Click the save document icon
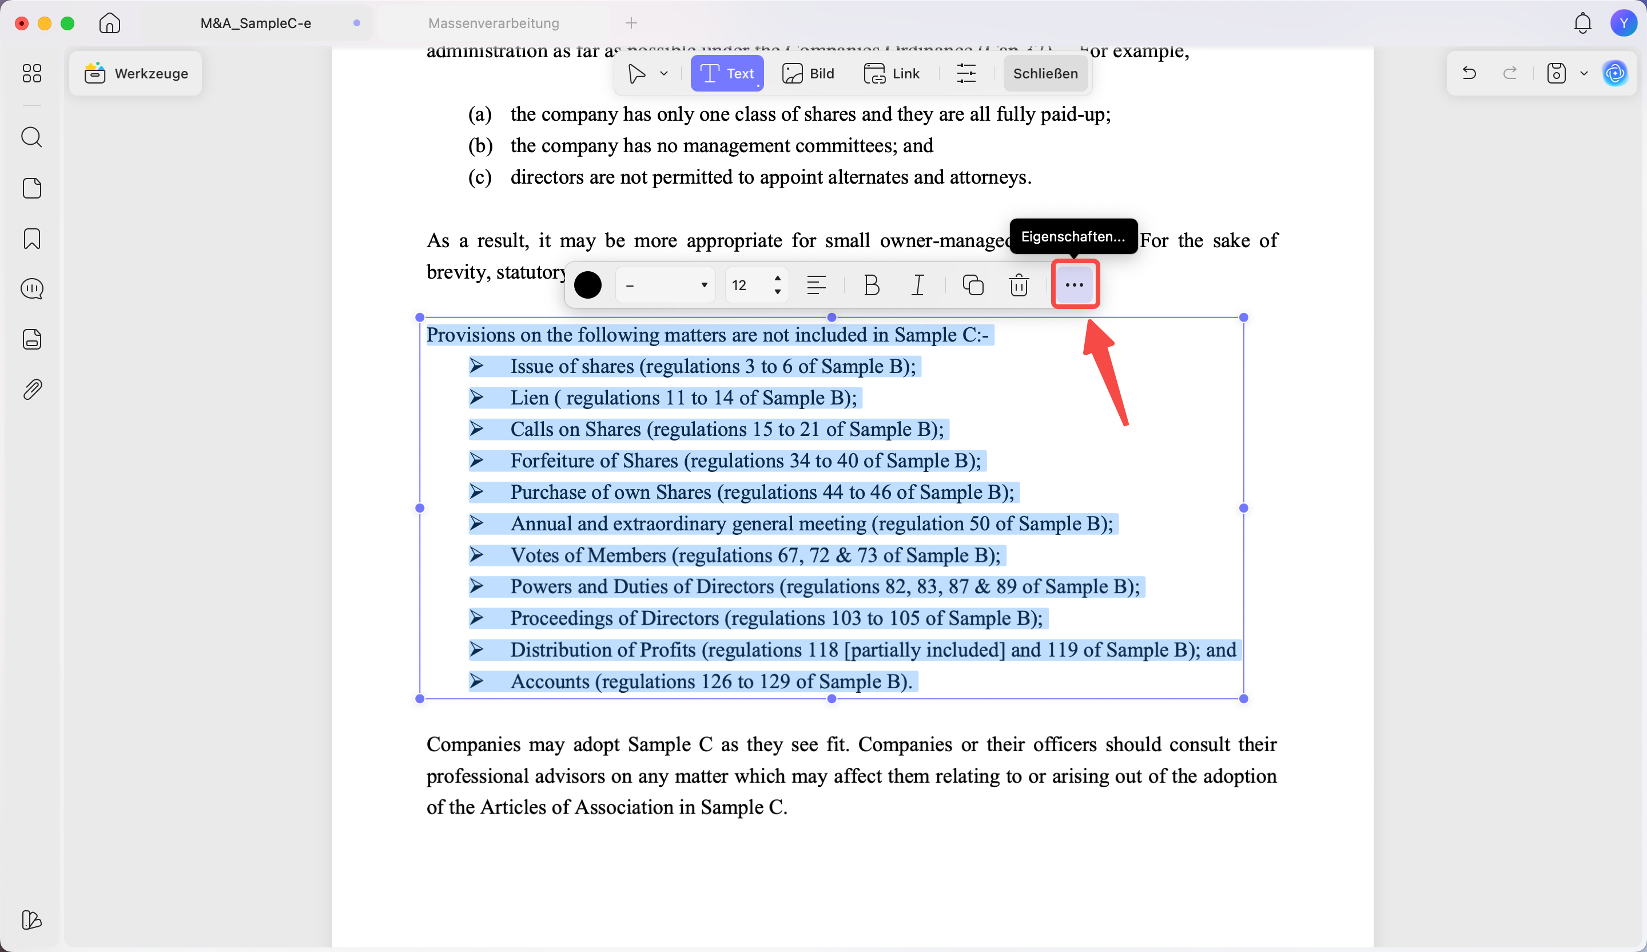 coord(1556,73)
